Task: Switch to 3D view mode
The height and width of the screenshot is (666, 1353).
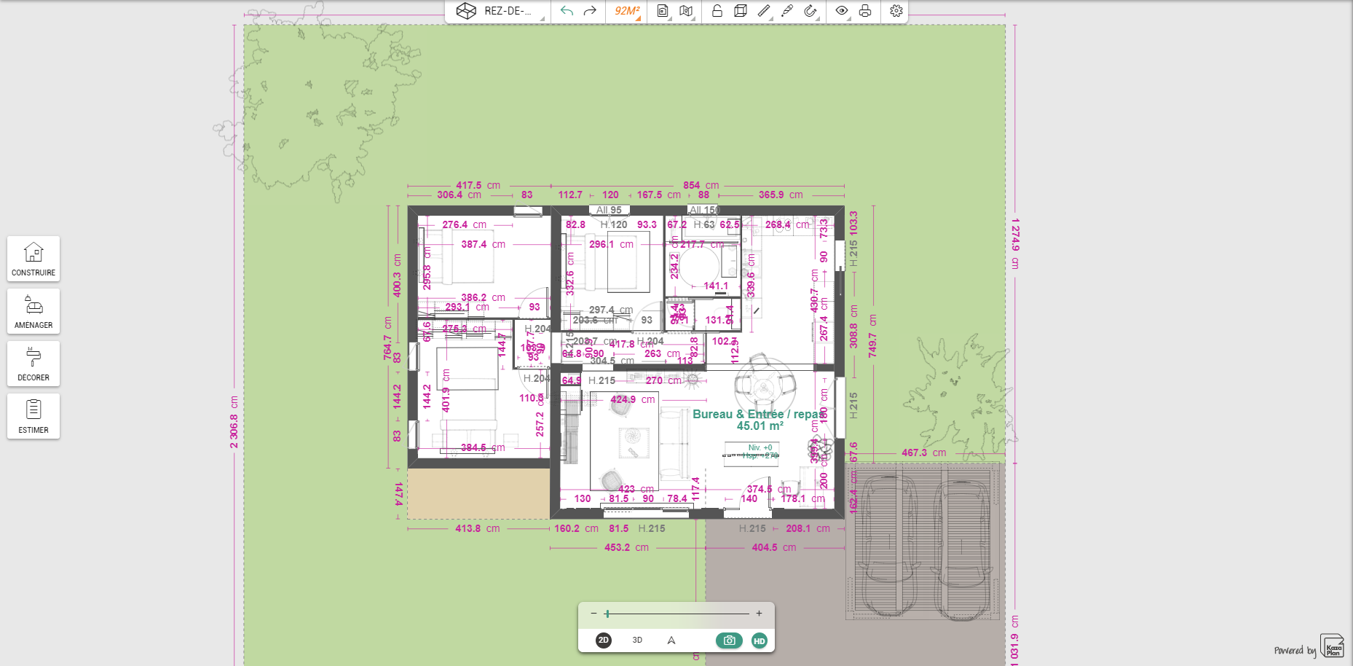Action: pyautogui.click(x=637, y=640)
